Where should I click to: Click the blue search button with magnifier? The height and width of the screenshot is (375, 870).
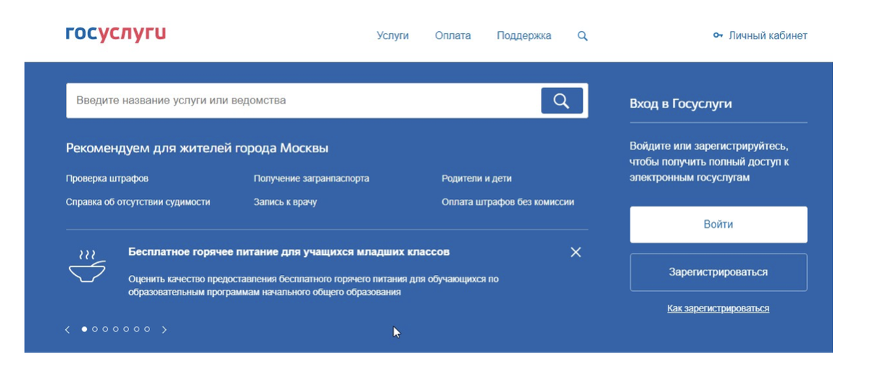(562, 101)
